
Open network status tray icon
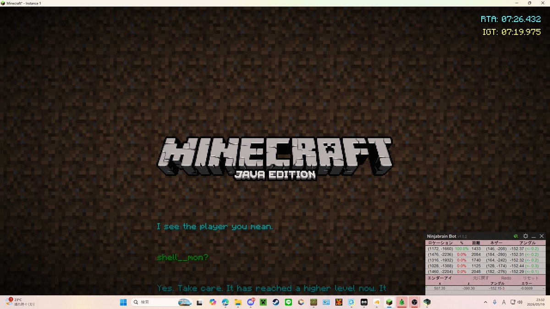[513, 302]
